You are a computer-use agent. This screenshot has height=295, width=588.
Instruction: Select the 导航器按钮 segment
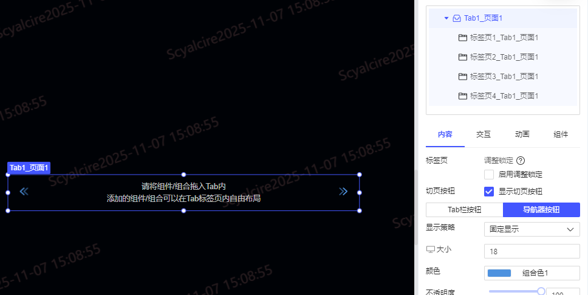(541, 210)
